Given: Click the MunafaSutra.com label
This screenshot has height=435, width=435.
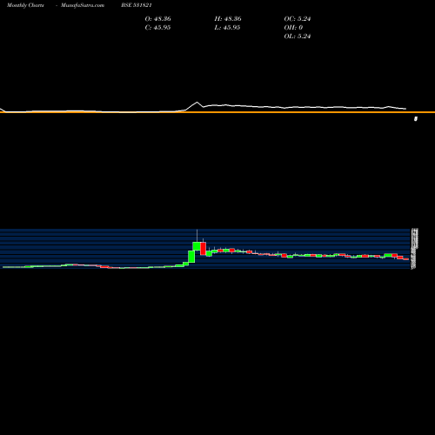Looking at the screenshot, I should point(83,5).
